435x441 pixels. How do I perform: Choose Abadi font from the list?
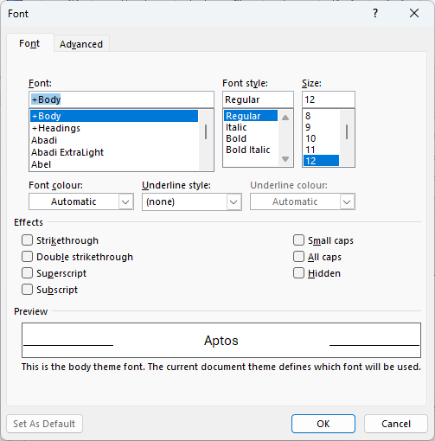(114, 140)
